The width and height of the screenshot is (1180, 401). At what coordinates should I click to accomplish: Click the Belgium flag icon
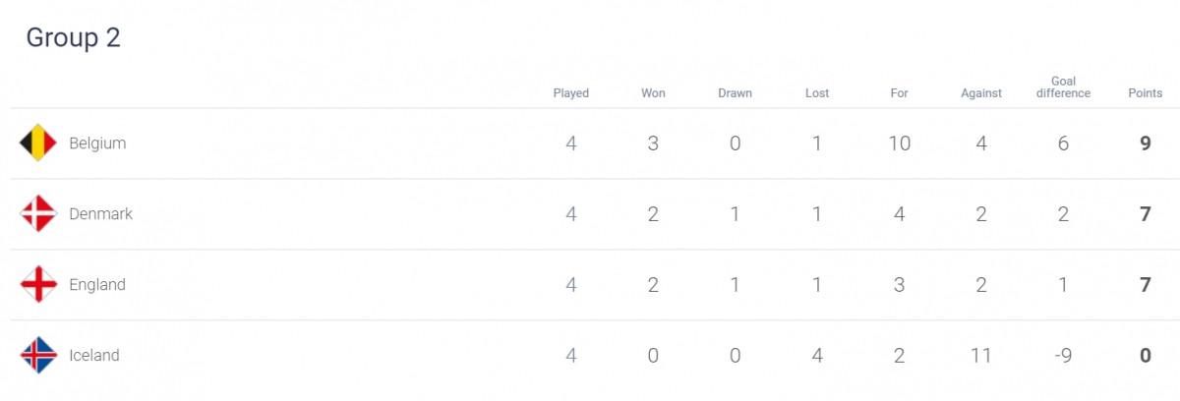[39, 143]
